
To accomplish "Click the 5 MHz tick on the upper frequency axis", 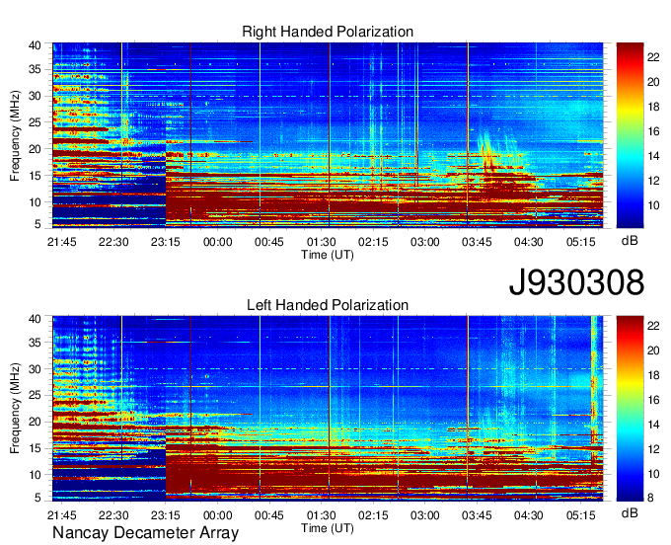I will (x=37, y=224).
